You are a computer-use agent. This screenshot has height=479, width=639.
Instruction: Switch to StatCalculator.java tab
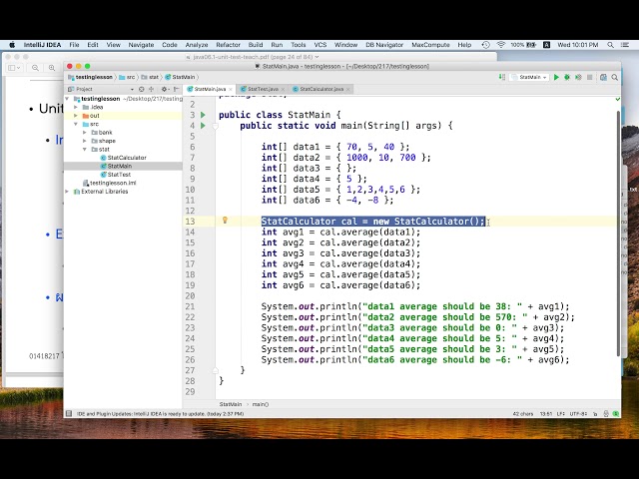click(x=321, y=89)
